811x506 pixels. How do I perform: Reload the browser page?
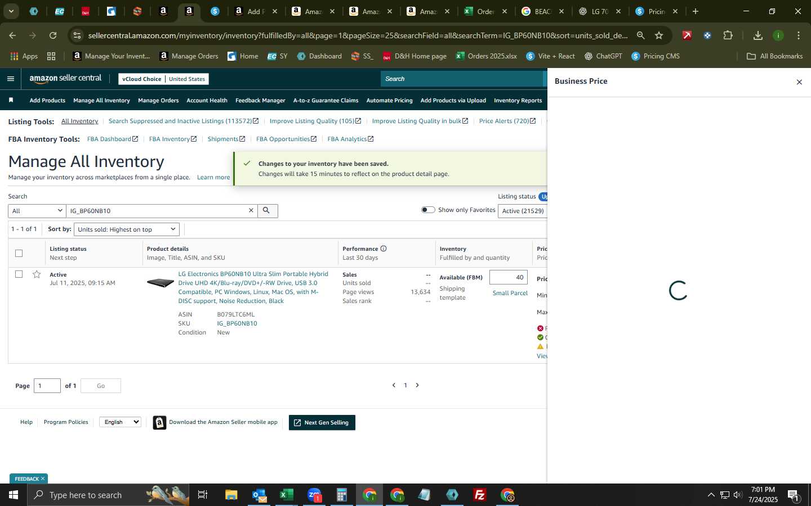pyautogui.click(x=53, y=35)
